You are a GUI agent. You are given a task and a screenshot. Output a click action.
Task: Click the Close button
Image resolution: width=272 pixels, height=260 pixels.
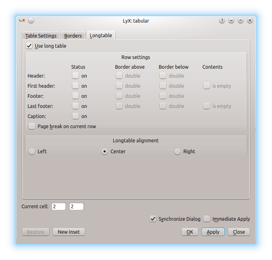(x=239, y=232)
